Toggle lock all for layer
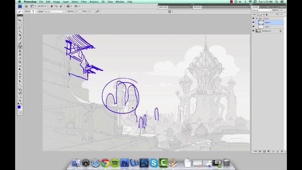Viewport: 302px width, 170px height. point(267,15)
